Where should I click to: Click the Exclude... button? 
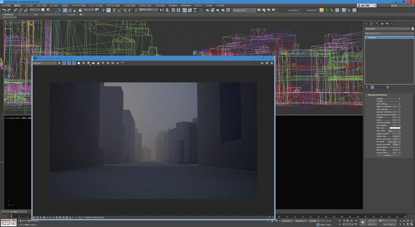pyautogui.click(x=388, y=155)
